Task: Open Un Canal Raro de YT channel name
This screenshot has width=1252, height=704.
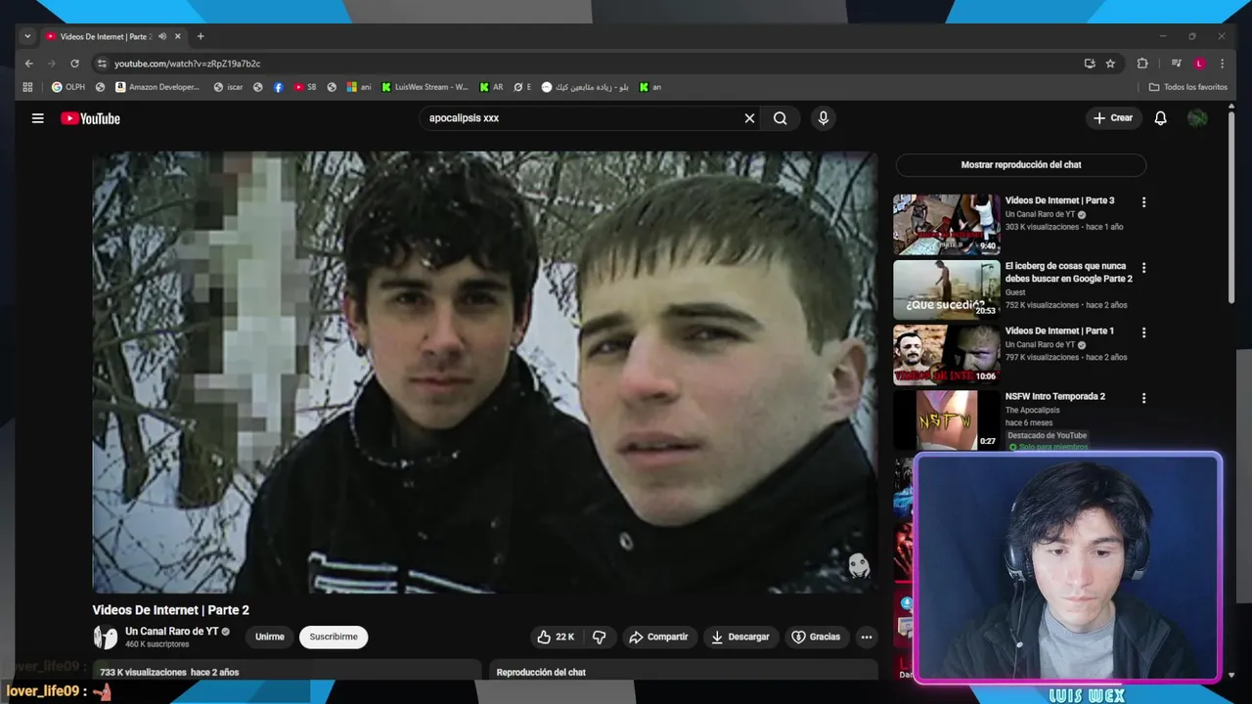Action: (172, 632)
